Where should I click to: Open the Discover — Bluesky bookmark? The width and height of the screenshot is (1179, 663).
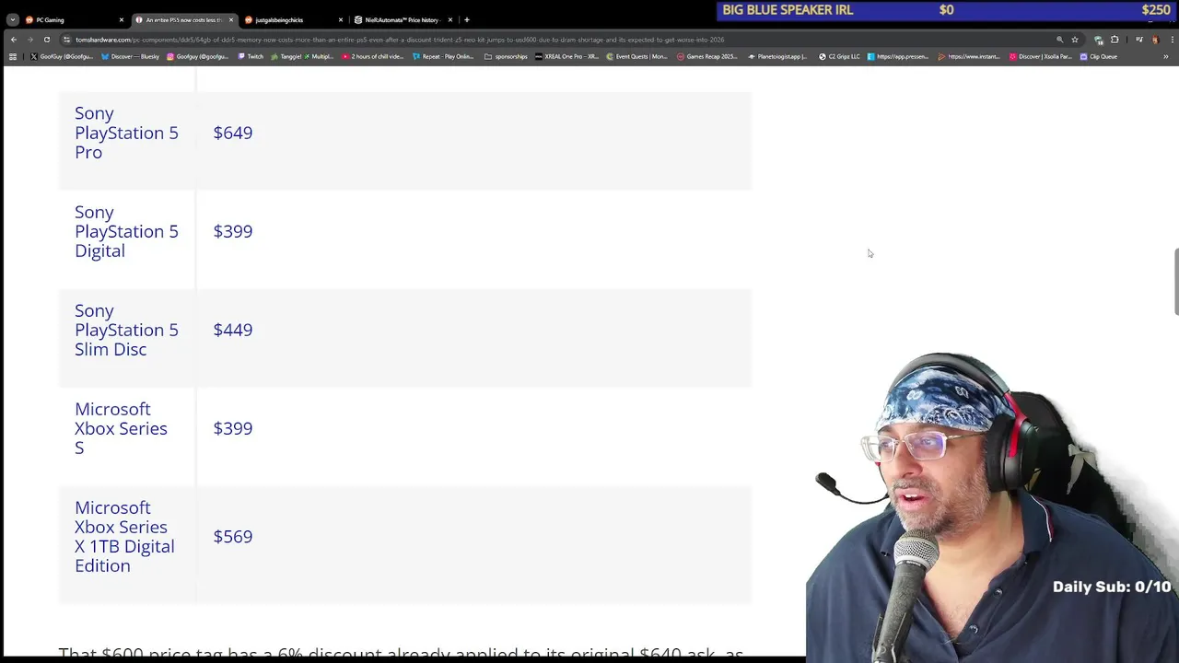point(131,56)
